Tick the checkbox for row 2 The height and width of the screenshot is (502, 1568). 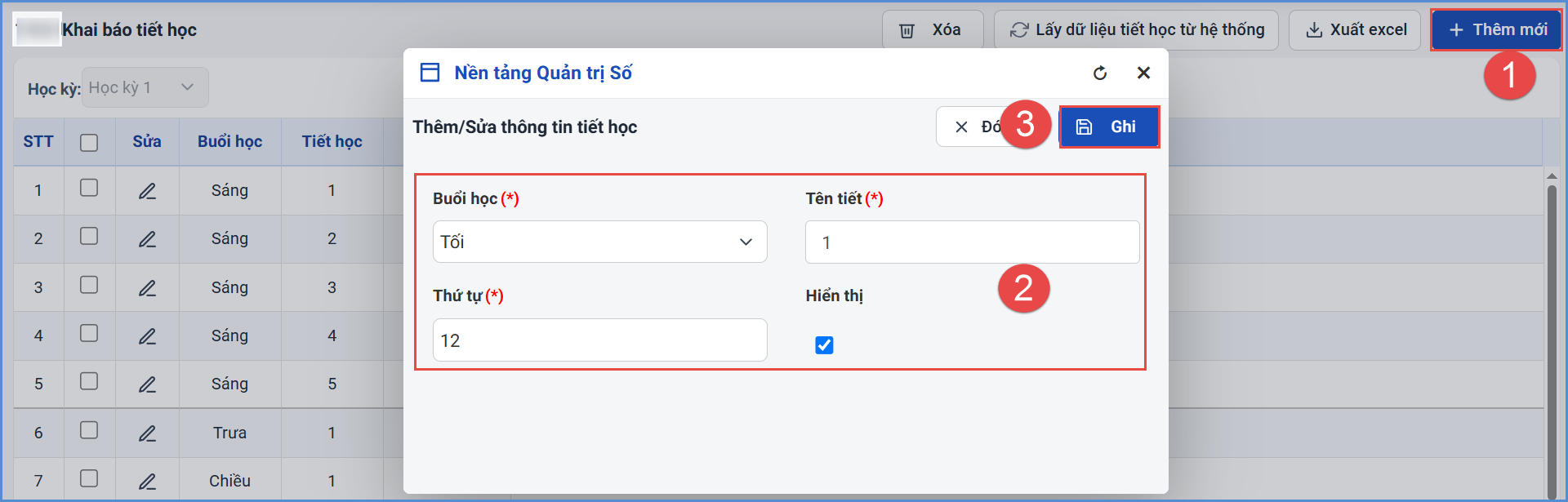click(89, 236)
